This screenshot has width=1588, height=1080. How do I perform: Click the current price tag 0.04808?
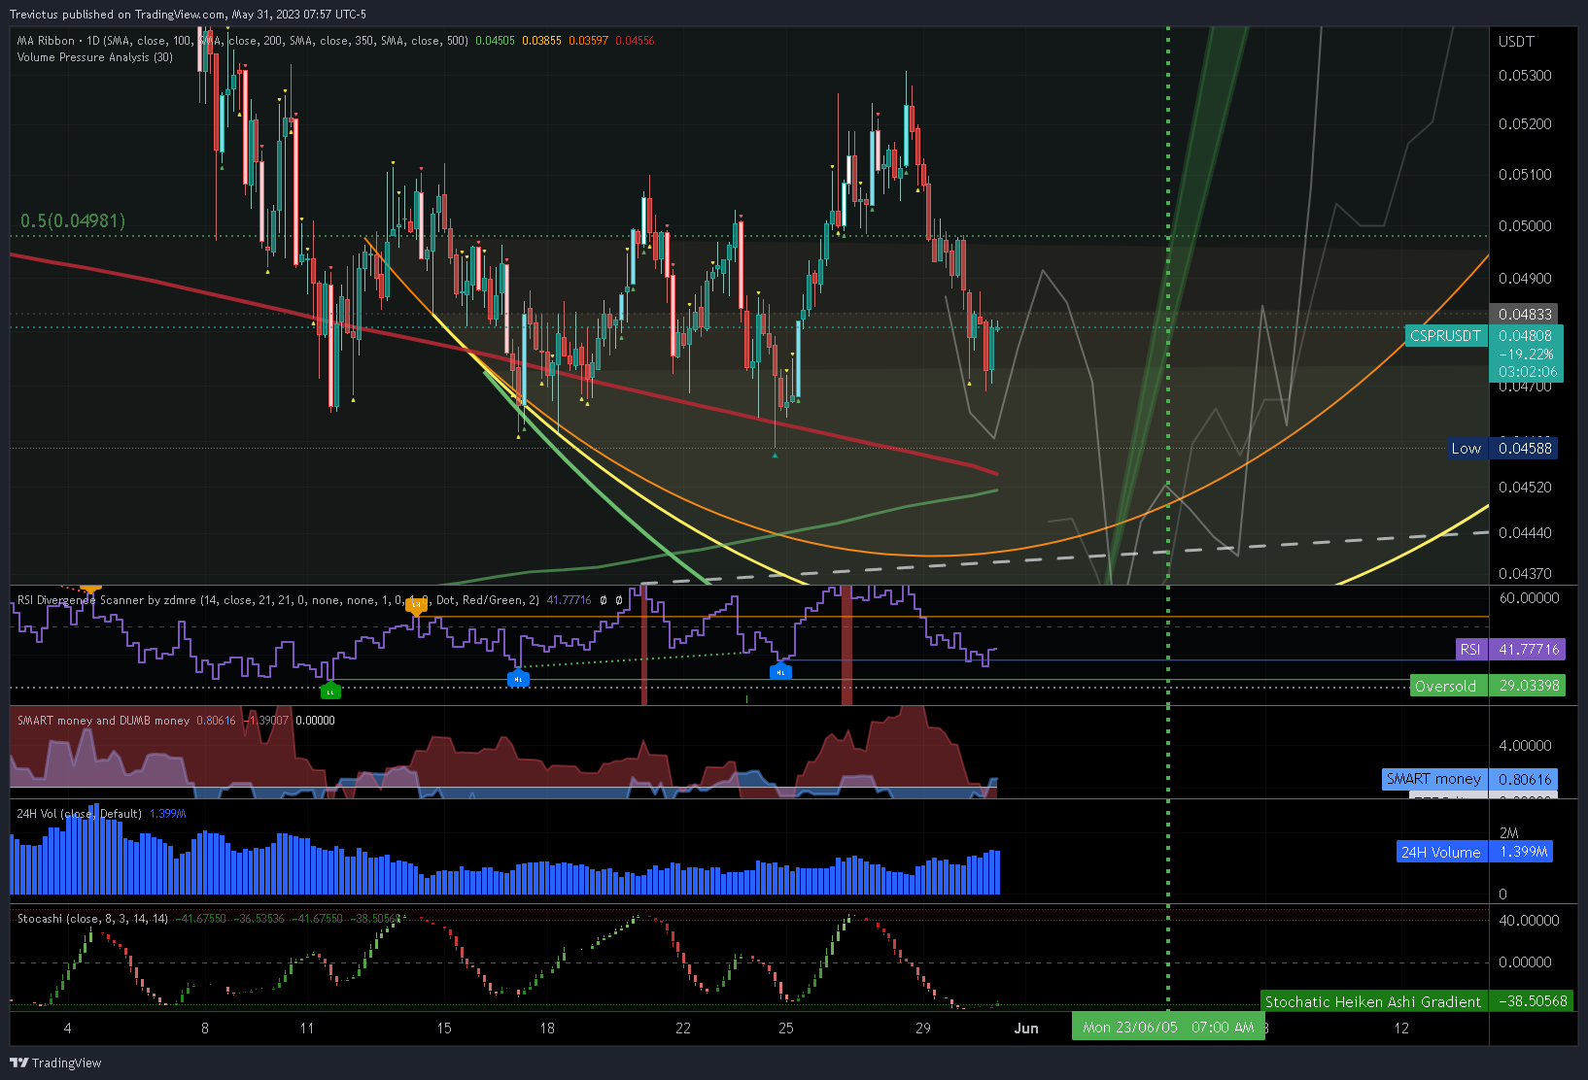(1526, 336)
